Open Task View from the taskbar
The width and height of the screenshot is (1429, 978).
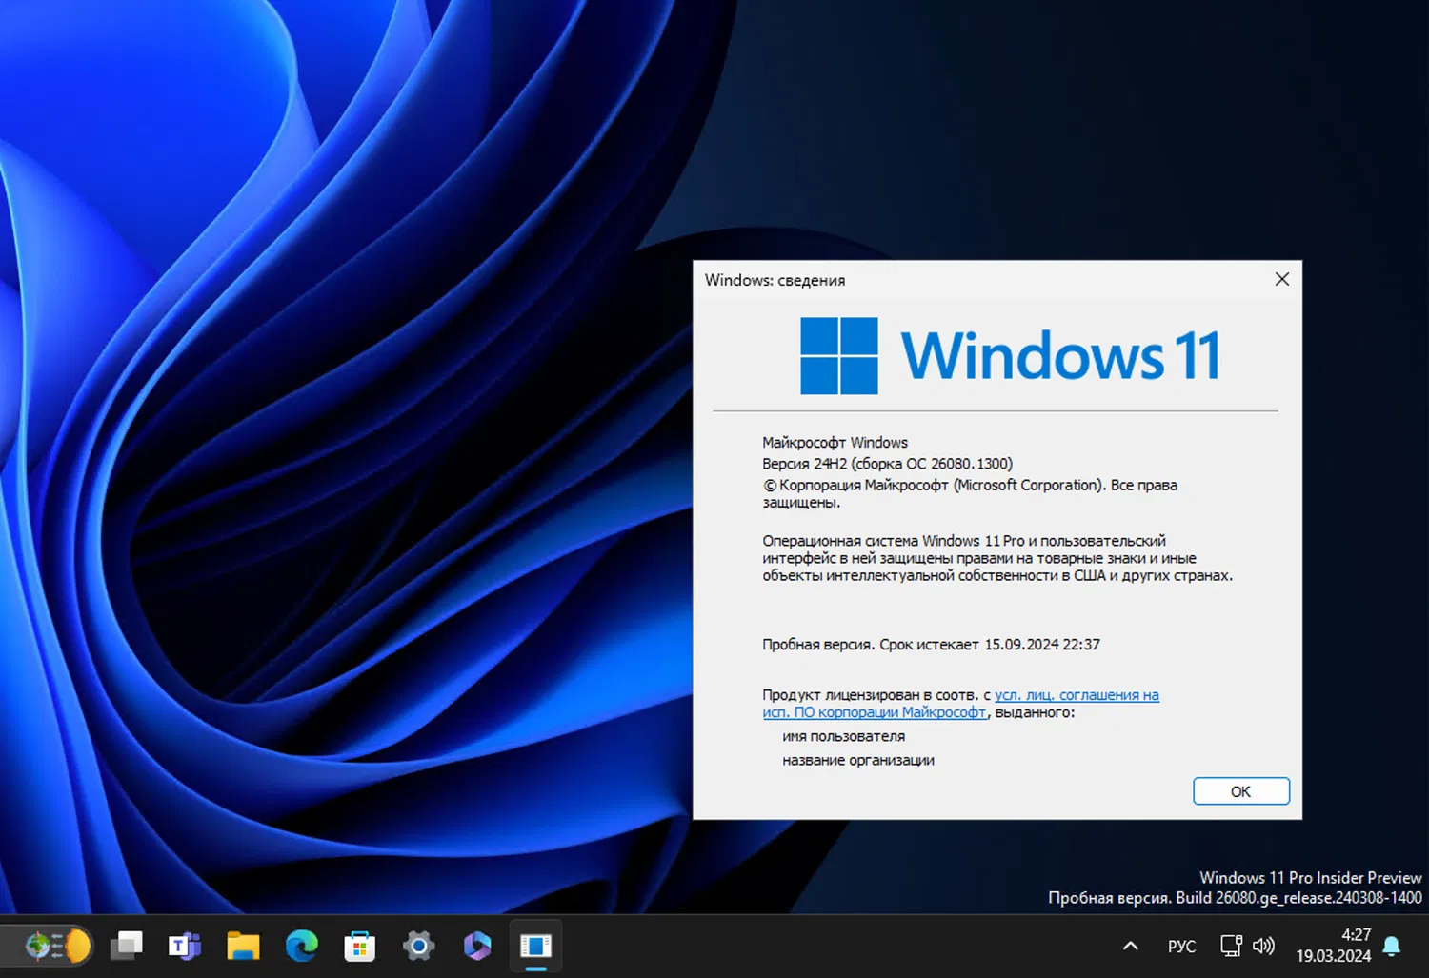tap(126, 946)
